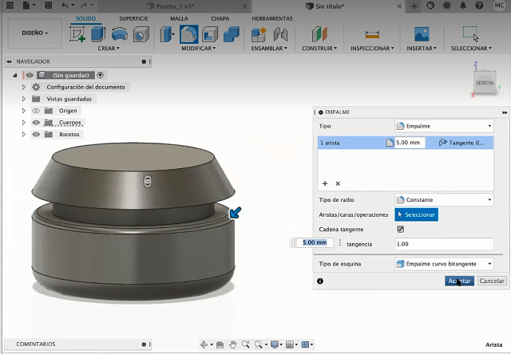Viewport: 511px width, 354px height.
Task: Click the Seleccionar button in Empalme dialog
Action: (x=416, y=214)
